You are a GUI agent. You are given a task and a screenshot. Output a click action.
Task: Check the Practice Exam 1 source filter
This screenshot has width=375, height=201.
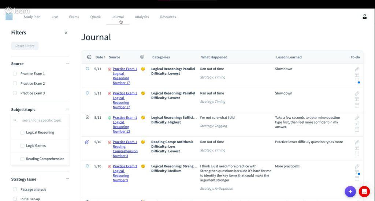[x=15, y=73]
